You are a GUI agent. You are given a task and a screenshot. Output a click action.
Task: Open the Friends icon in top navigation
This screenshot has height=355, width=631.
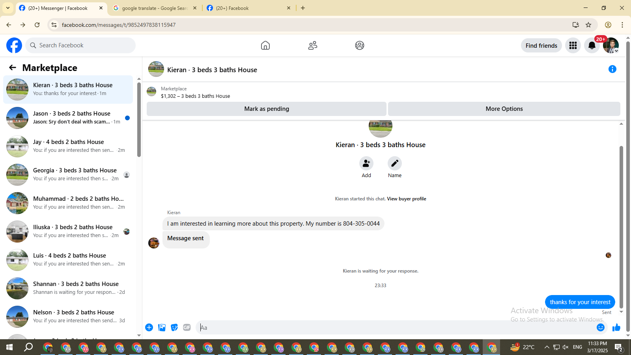pyautogui.click(x=313, y=45)
